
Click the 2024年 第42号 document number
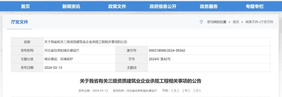(160, 59)
